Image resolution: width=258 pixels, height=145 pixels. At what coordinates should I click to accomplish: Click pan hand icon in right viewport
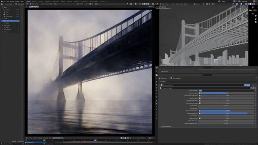256,19
